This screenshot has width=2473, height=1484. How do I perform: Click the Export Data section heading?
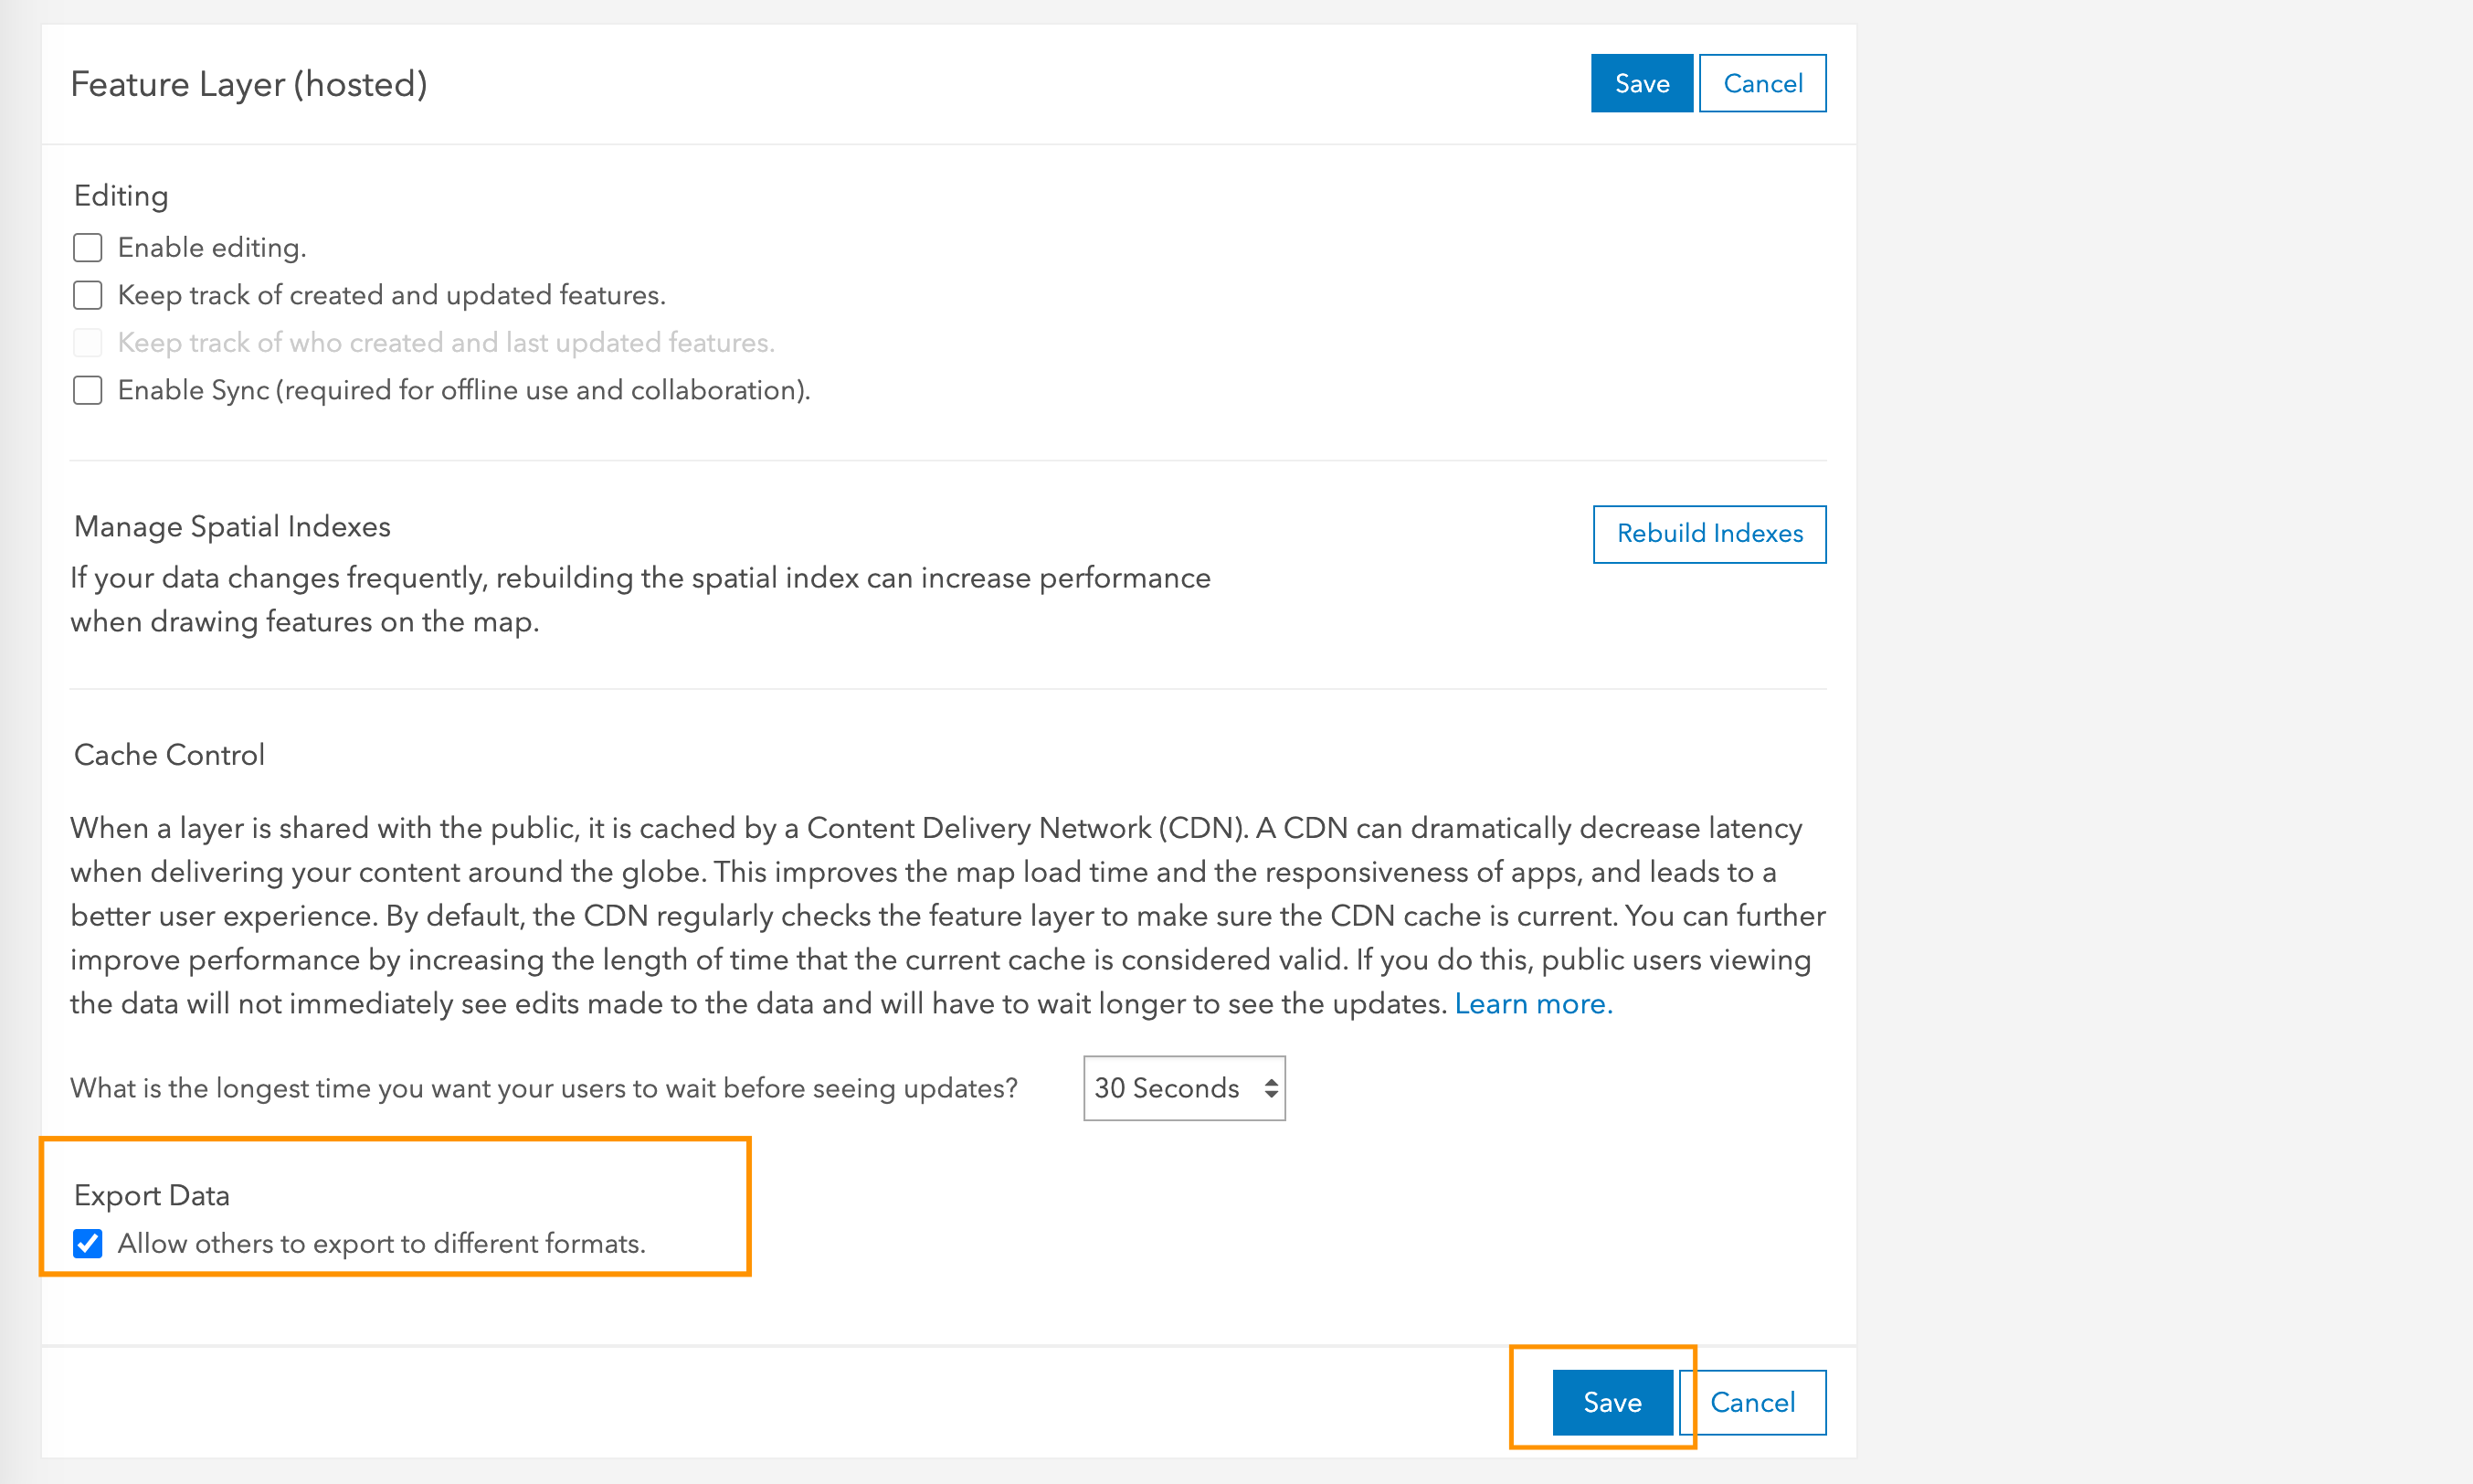tap(151, 1194)
